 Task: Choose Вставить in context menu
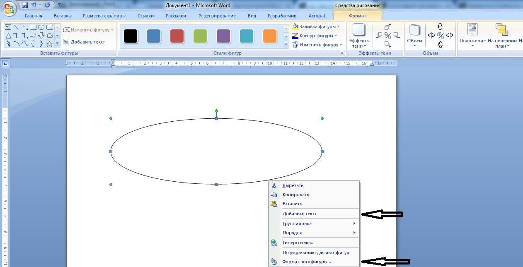tap(314, 204)
